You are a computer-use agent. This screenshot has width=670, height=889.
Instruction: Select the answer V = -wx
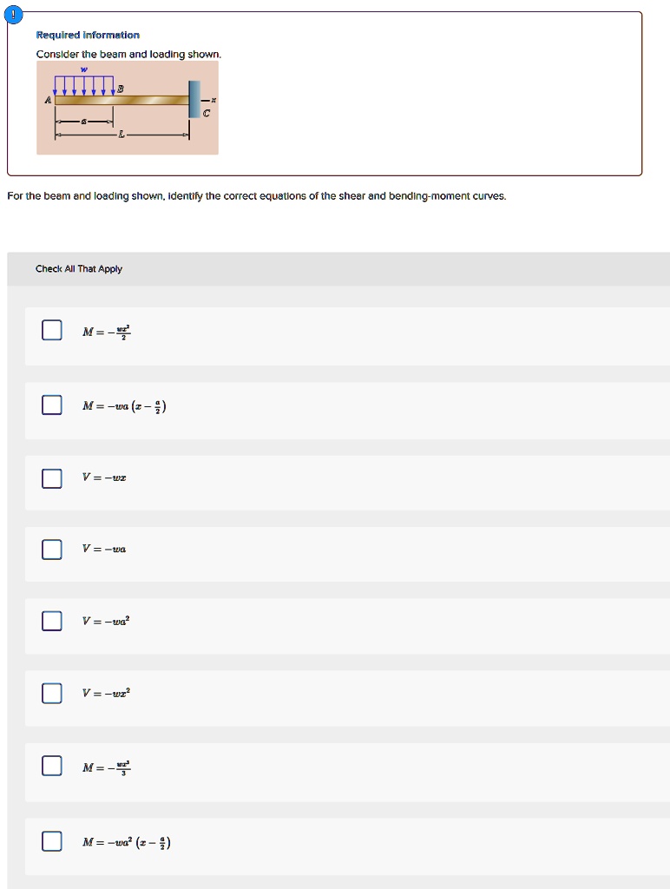pos(51,476)
